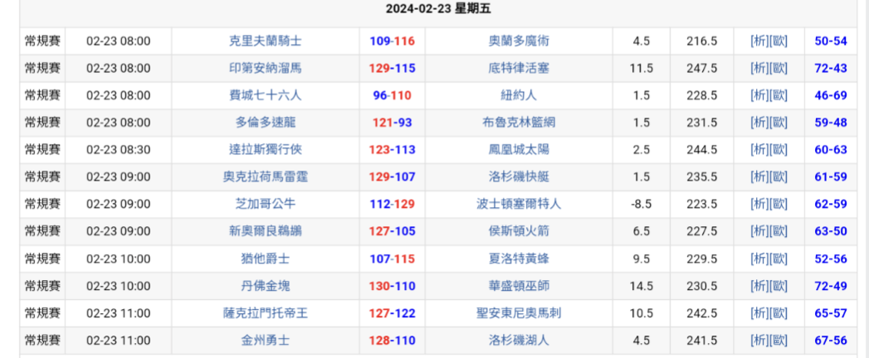Open team 金州勇士
Image resolution: width=869 pixels, height=358 pixels.
click(265, 341)
